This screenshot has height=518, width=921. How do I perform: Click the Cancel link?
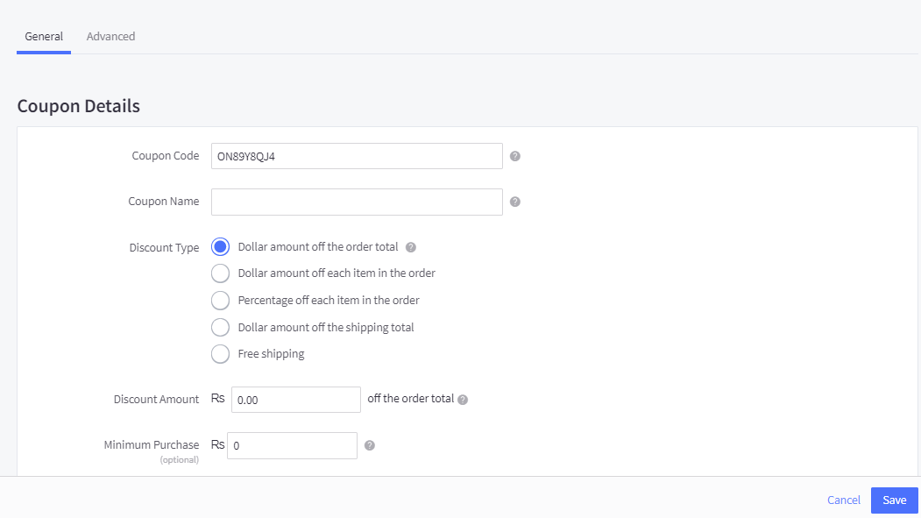point(844,500)
